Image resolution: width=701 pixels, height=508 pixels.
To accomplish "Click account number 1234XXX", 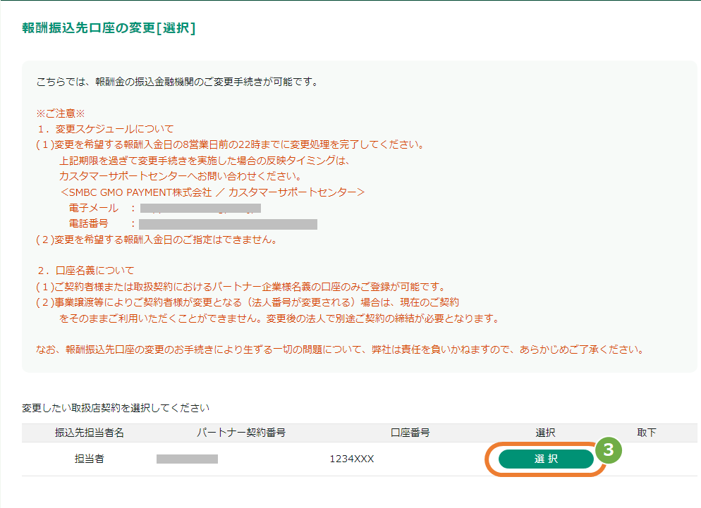I will tap(352, 459).
